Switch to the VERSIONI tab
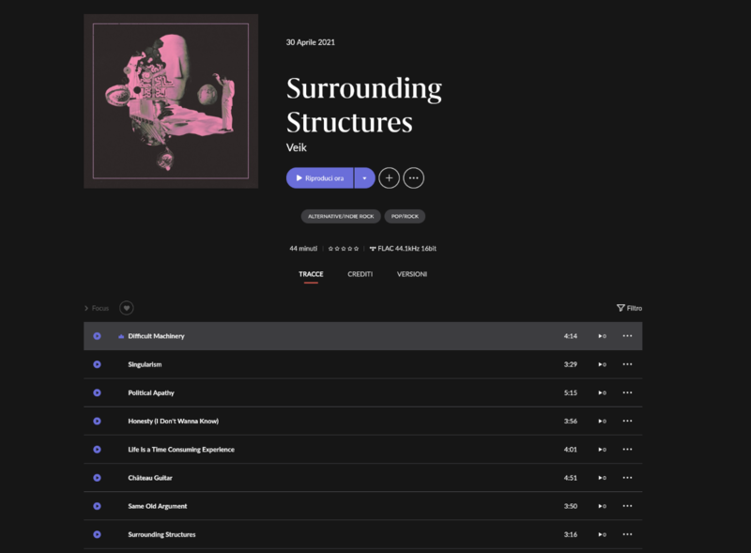The height and width of the screenshot is (553, 751). pyautogui.click(x=412, y=274)
